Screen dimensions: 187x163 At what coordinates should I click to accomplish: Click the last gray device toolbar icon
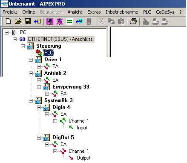pyautogui.click(x=165, y=22)
